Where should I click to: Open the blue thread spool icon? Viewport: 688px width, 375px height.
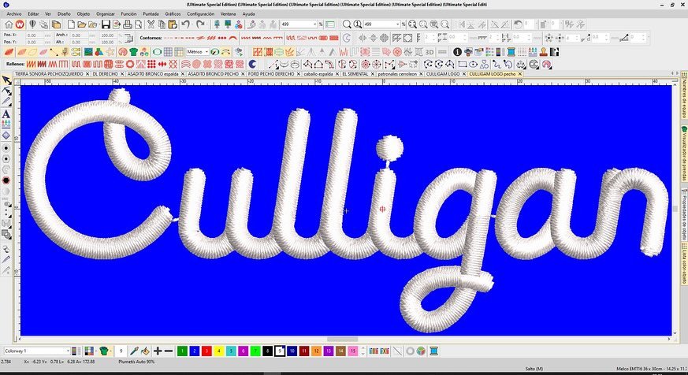(511, 52)
